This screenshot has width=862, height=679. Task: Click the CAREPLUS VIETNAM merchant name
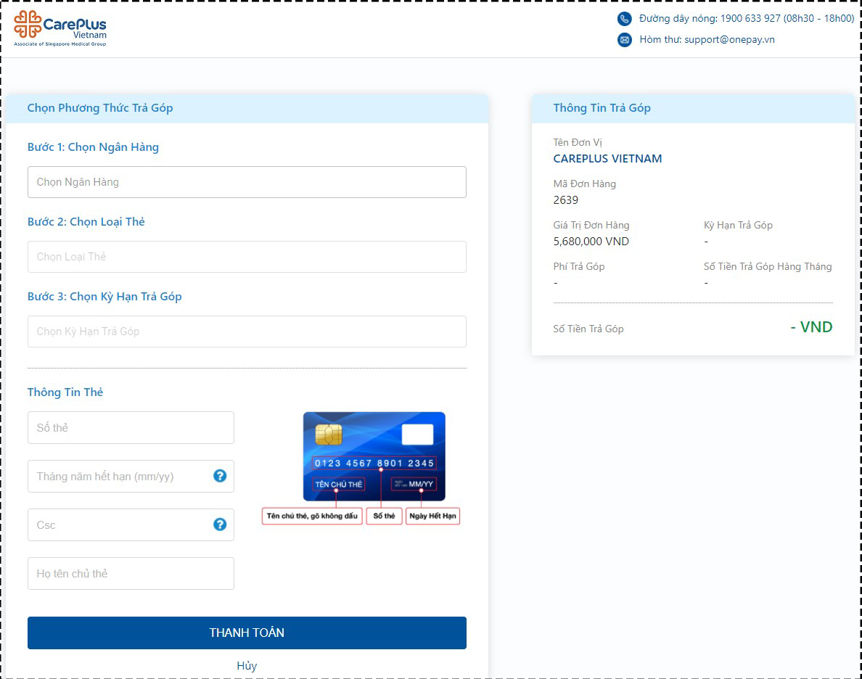click(607, 159)
